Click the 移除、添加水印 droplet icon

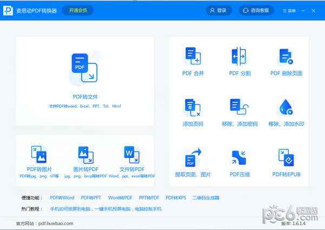click(286, 107)
